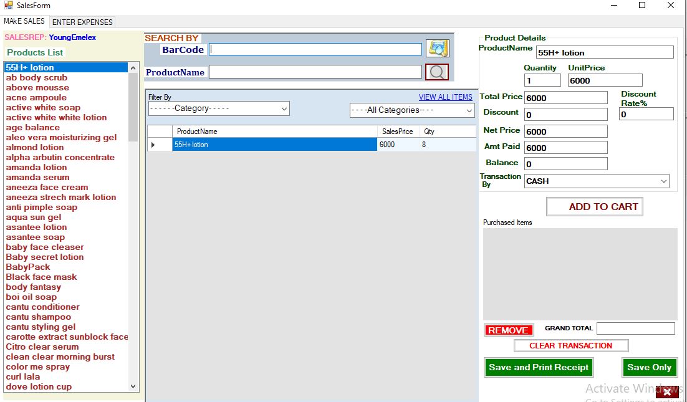Click the Quantity input field
Viewport: 687px width, 402px height.
pyautogui.click(x=541, y=80)
